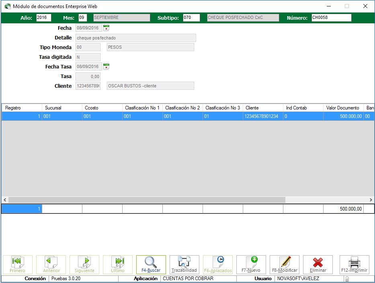The width and height of the screenshot is (375, 283).
Task: Click the Clasificación No 1 column header
Action: pyautogui.click(x=143, y=108)
